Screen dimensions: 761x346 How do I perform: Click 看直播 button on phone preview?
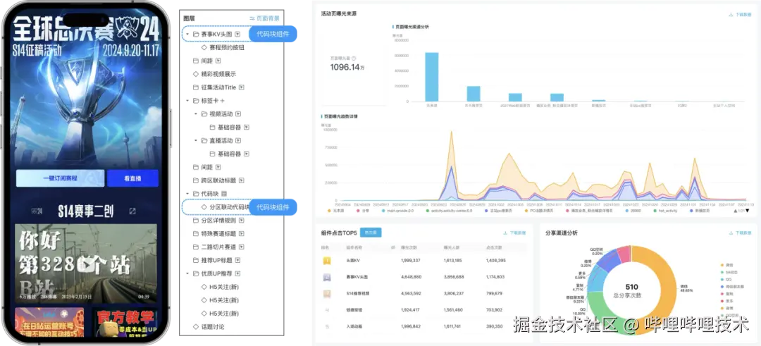(x=132, y=178)
